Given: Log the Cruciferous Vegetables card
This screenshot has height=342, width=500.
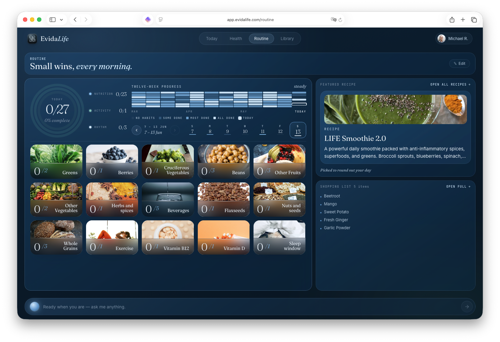Looking at the screenshot, I should click(168, 162).
